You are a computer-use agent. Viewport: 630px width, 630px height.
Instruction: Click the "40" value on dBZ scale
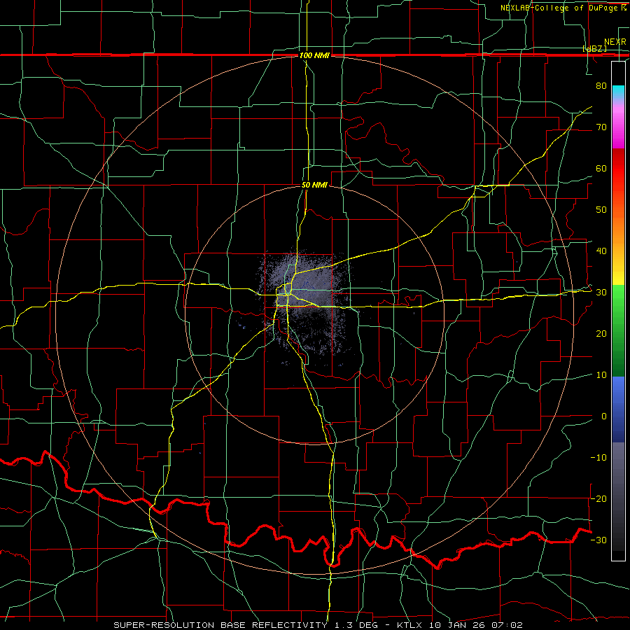(601, 251)
